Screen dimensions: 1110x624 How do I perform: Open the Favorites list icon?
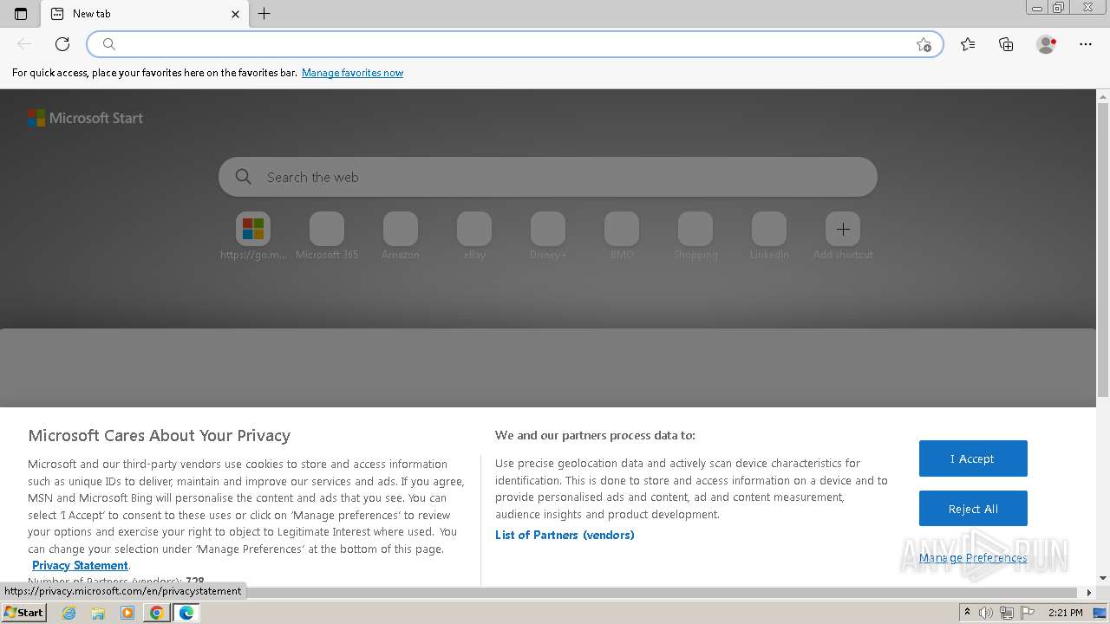(968, 44)
